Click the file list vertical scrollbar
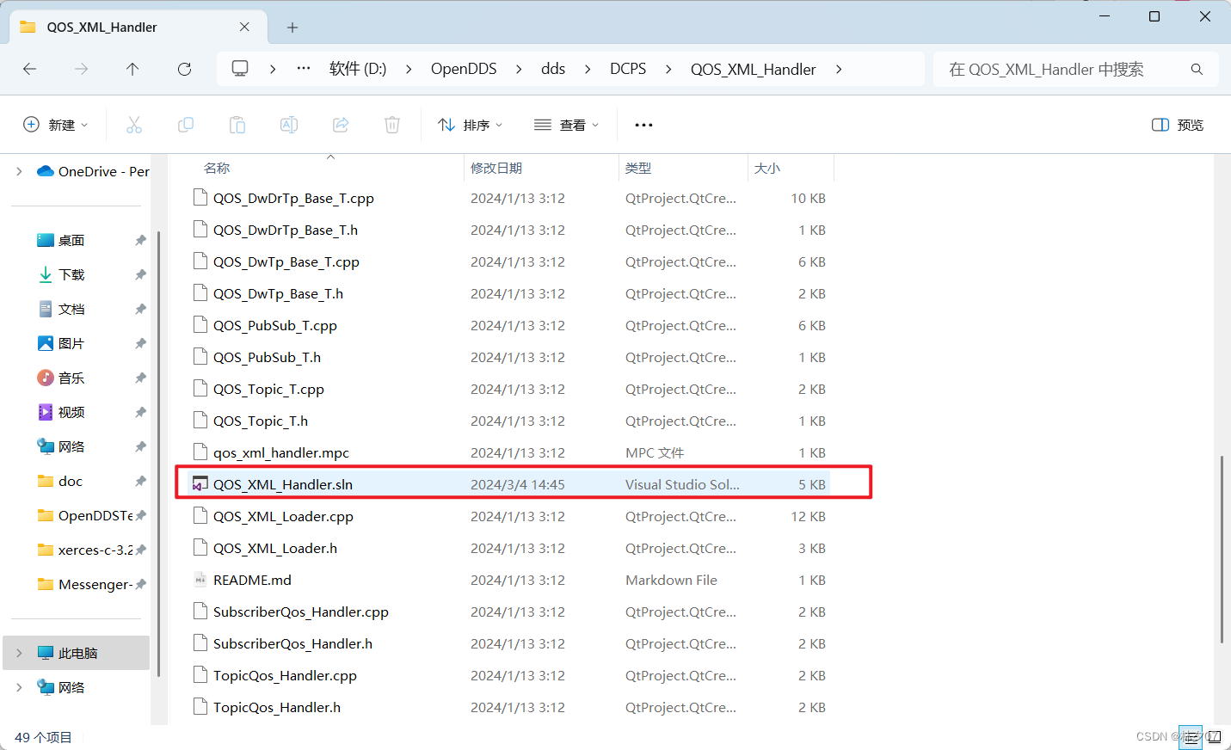 coord(1222,549)
